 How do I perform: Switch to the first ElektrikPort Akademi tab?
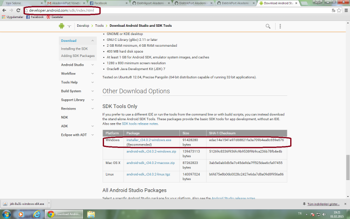coord(151,3)
